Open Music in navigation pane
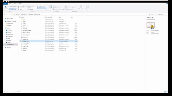Image resolution: width=172 pixels, height=96 pixels. (8, 38)
